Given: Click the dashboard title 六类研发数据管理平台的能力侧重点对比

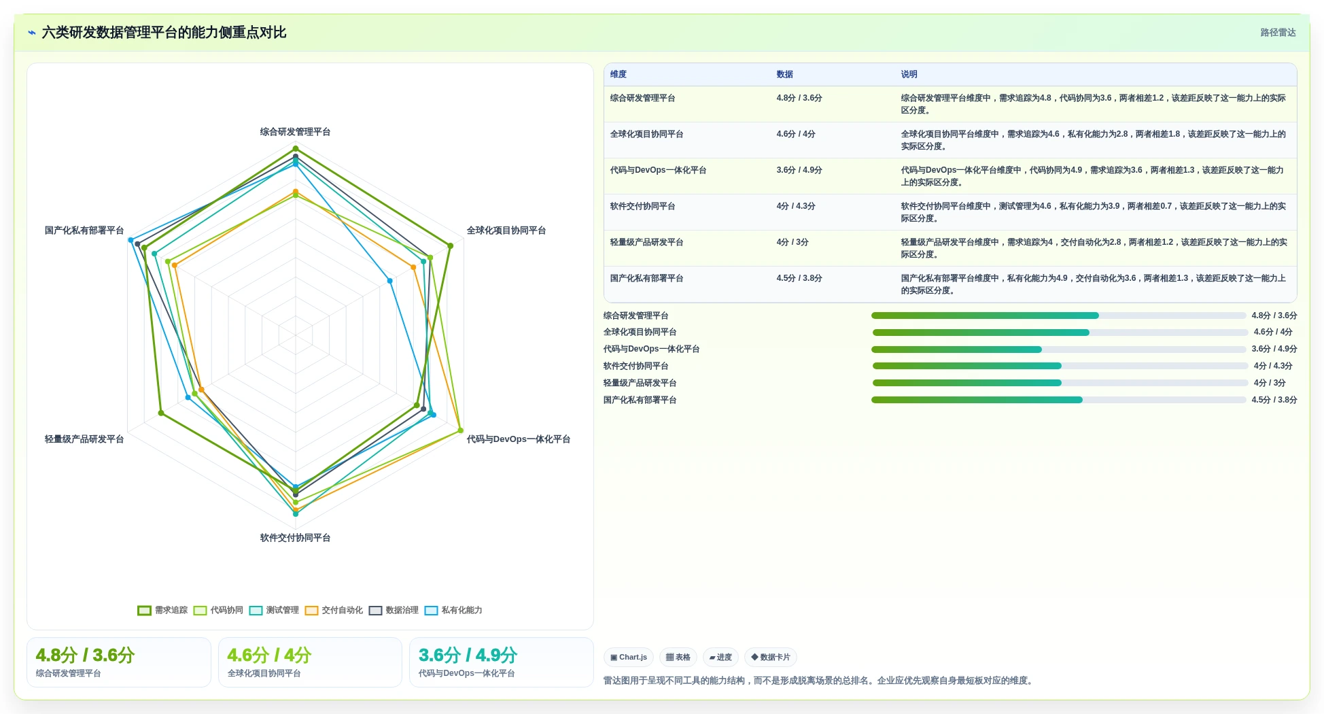Looking at the screenshot, I should tap(164, 33).
